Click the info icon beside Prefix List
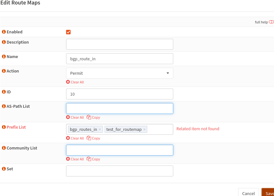This screenshot has height=196, width=274. coord(4,127)
